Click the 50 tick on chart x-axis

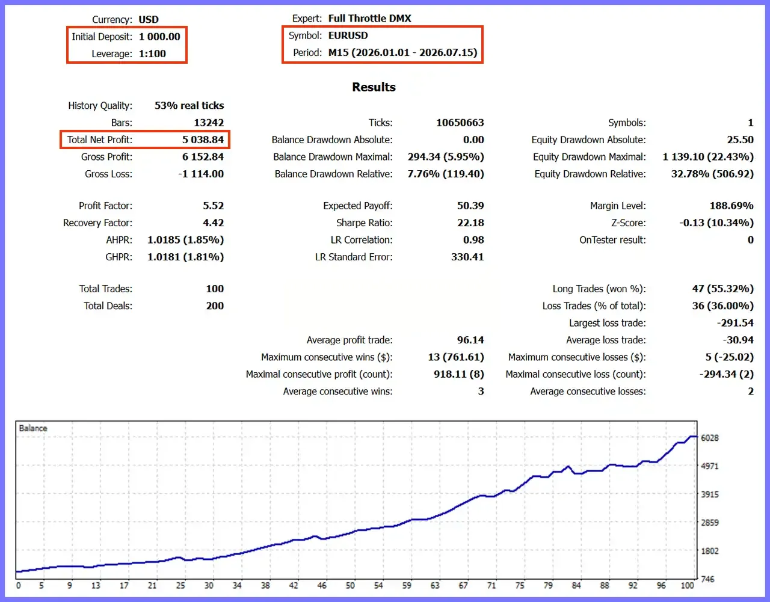[350, 585]
